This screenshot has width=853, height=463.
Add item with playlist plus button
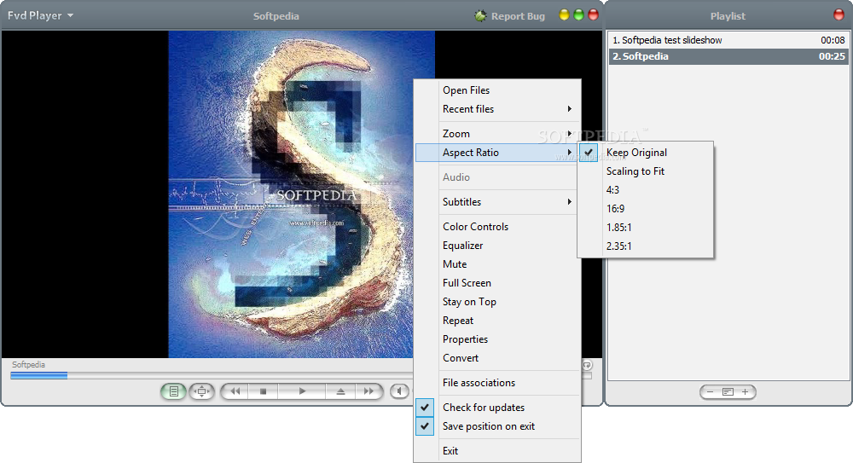(746, 391)
